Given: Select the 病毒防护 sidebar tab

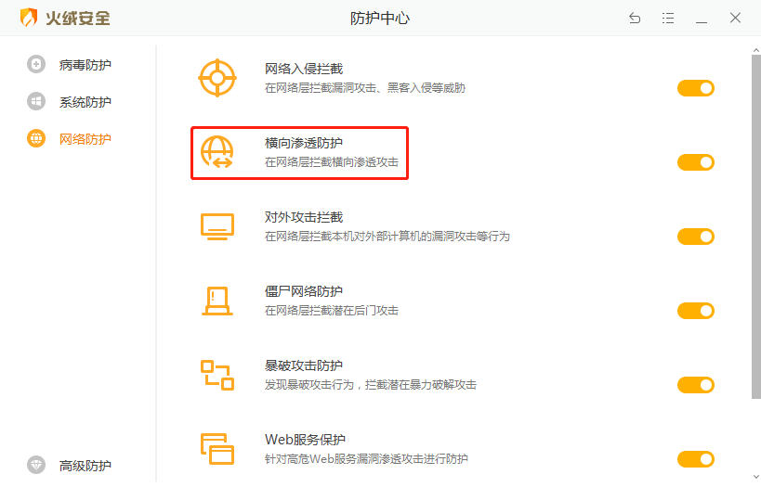Looking at the screenshot, I should pos(85,65).
